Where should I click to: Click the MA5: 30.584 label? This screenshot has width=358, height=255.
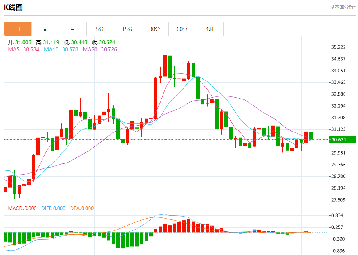click(x=24, y=49)
